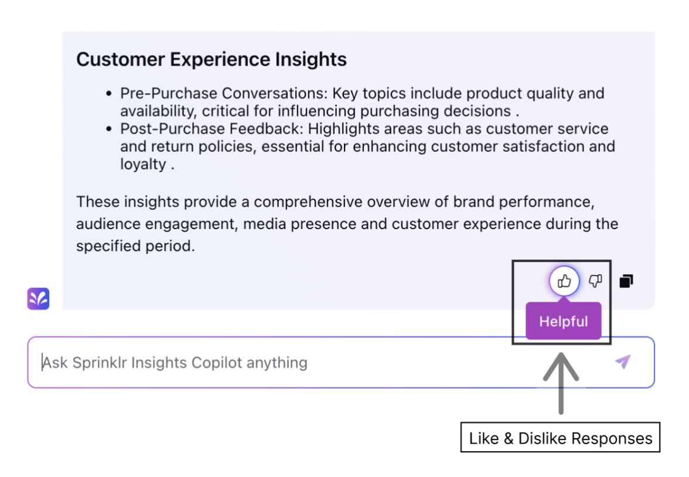689x477 pixels.
Task: Click the Post-Purchase Feedback text
Action: click(x=212, y=129)
